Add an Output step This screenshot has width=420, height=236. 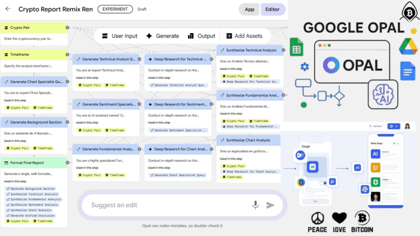click(x=202, y=36)
